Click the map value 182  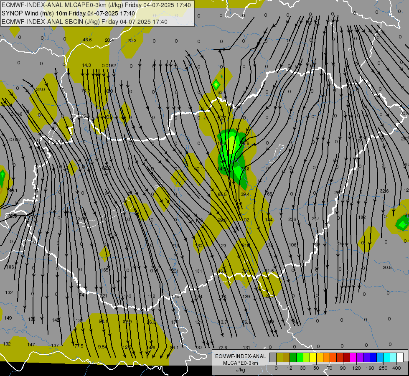point(362,217)
